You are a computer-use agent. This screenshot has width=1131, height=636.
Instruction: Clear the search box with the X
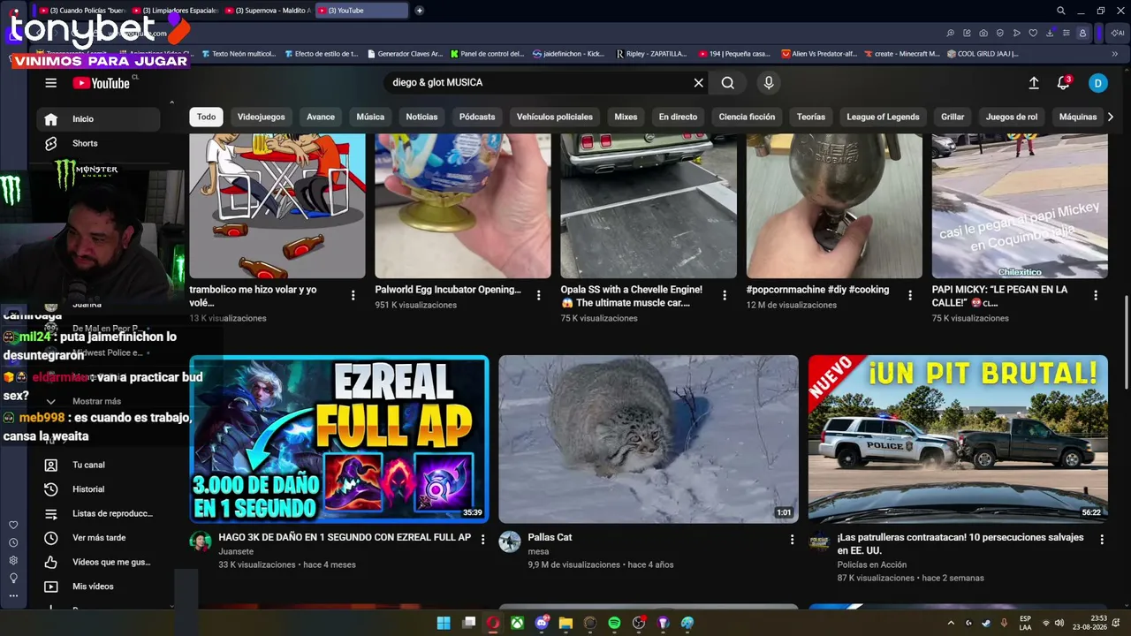[x=698, y=83]
